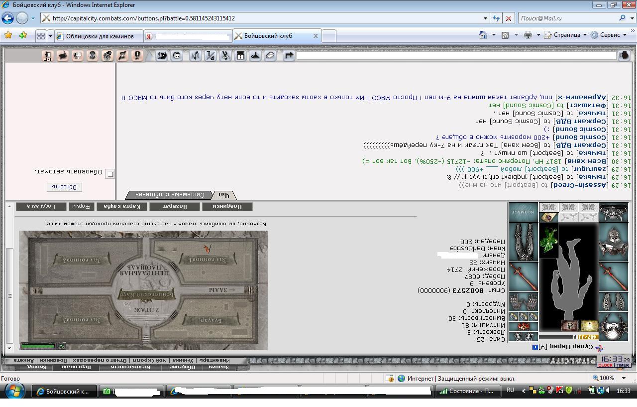Click the Favorites star icon
This screenshot has height=407, width=637.
[8, 35]
